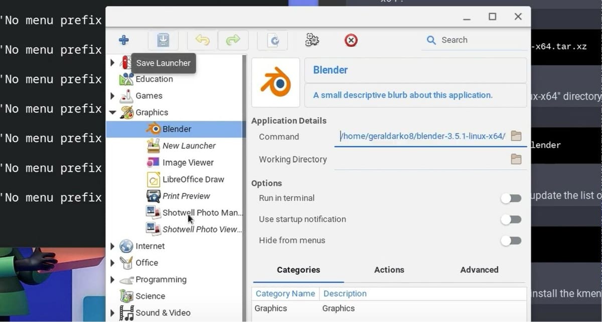The image size is (602, 322).
Task: Select the Education category label
Action: point(154,79)
